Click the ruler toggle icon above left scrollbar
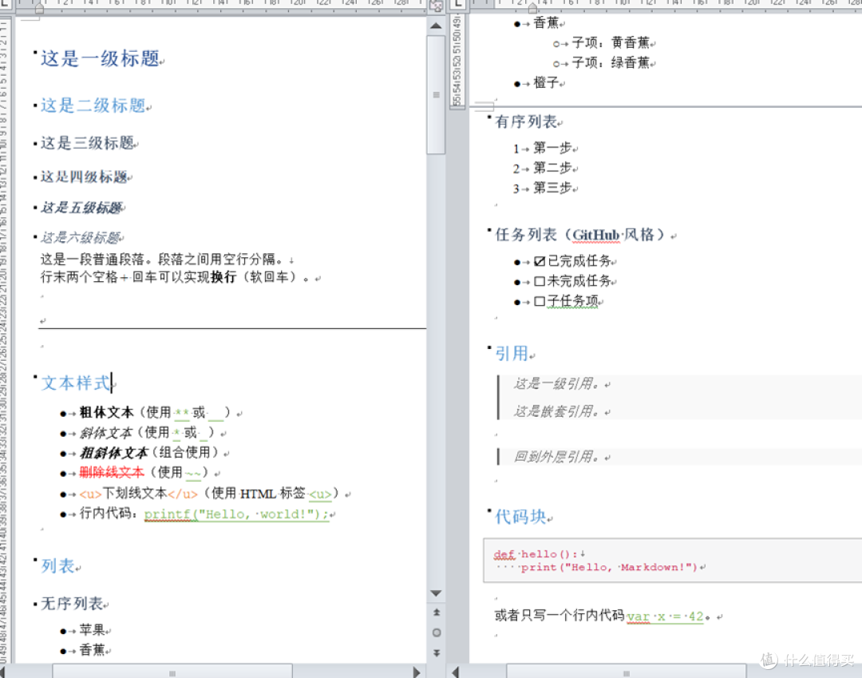 coord(436,6)
